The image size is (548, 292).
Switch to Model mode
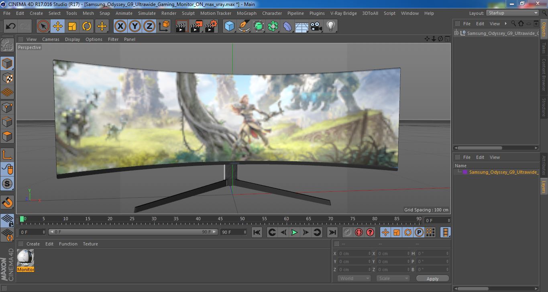click(7, 63)
